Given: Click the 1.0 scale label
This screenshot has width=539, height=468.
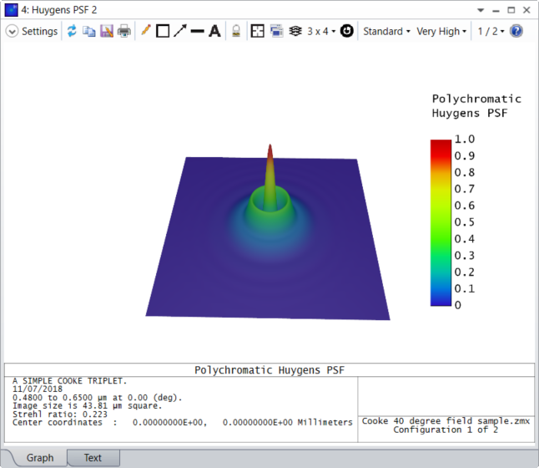Looking at the screenshot, I should pyautogui.click(x=465, y=139).
